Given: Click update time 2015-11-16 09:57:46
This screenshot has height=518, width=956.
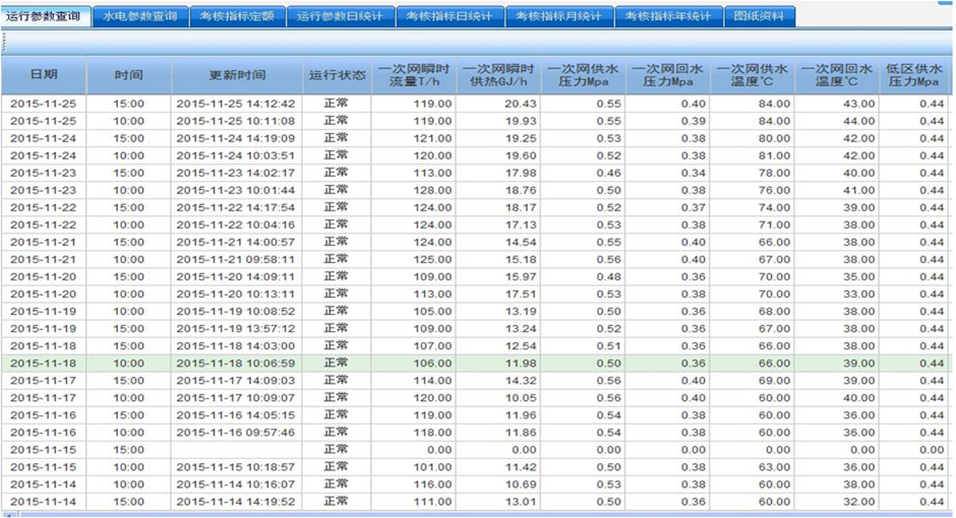Looking at the screenshot, I should coord(236,433).
